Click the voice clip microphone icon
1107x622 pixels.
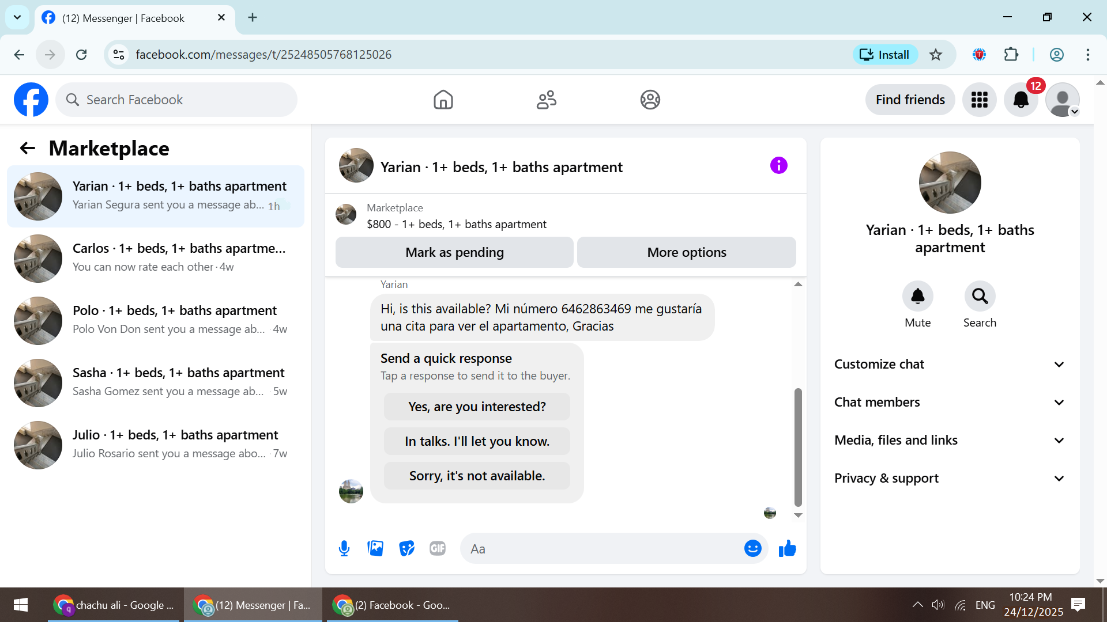(x=344, y=548)
